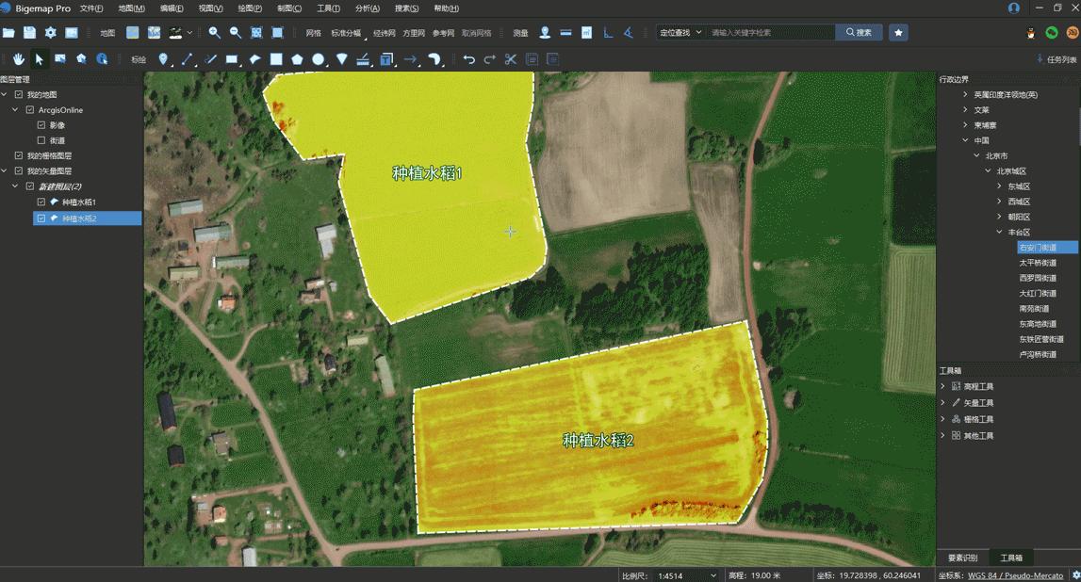Select the placemark pin drawing tool
Viewport: 1081px width, 582px height.
[164, 59]
